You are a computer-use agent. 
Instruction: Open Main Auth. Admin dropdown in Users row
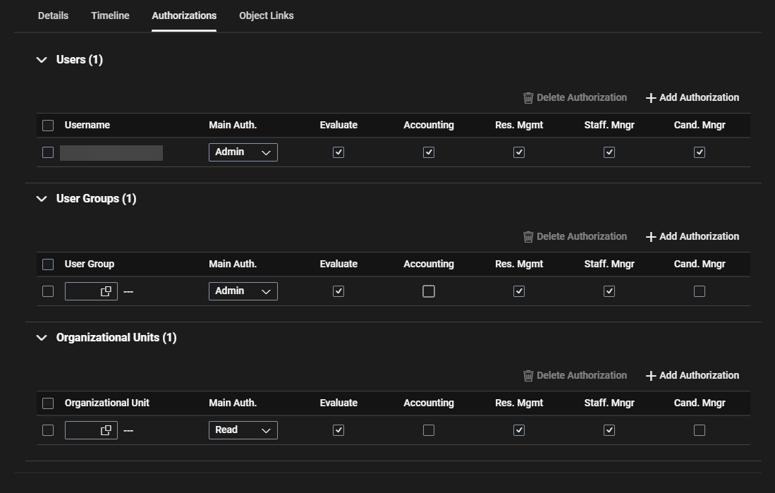[x=243, y=152]
